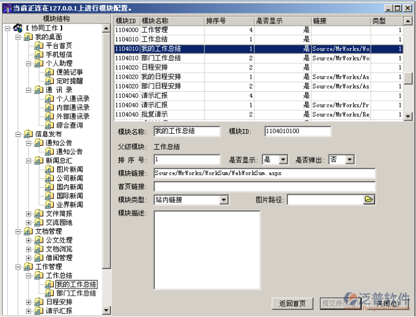
Task: Sort by 排序号 column header
Action: point(230,21)
